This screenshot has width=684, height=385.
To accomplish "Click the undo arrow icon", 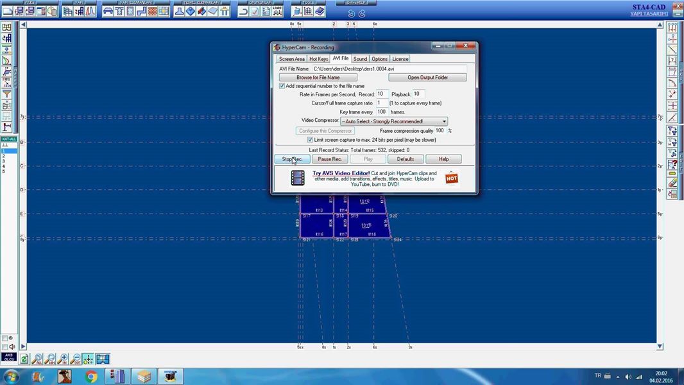I will pyautogui.click(x=351, y=13).
